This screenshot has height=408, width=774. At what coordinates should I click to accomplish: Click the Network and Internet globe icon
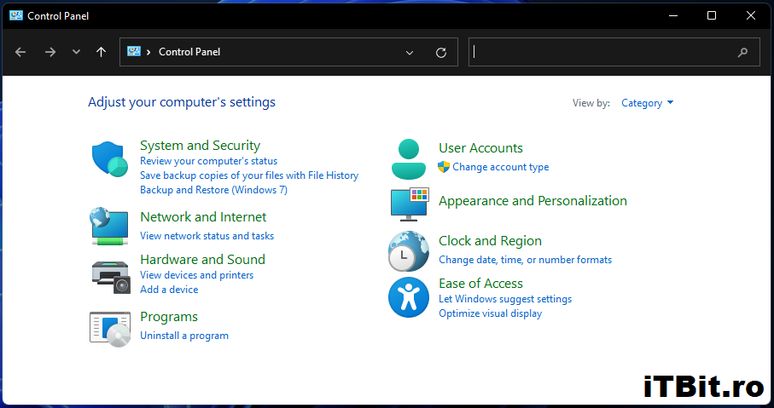[x=109, y=226]
